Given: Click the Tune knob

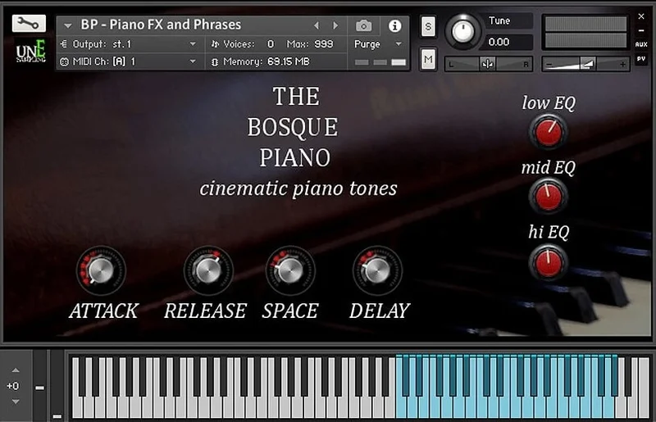Looking at the screenshot, I should click(x=462, y=31).
